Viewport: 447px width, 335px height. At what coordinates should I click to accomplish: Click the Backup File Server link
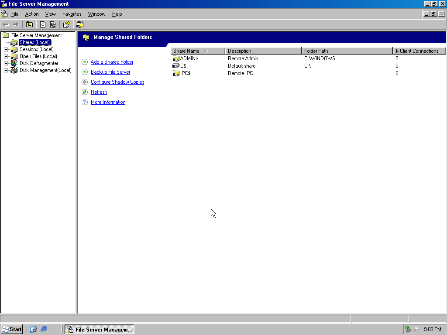(x=110, y=72)
